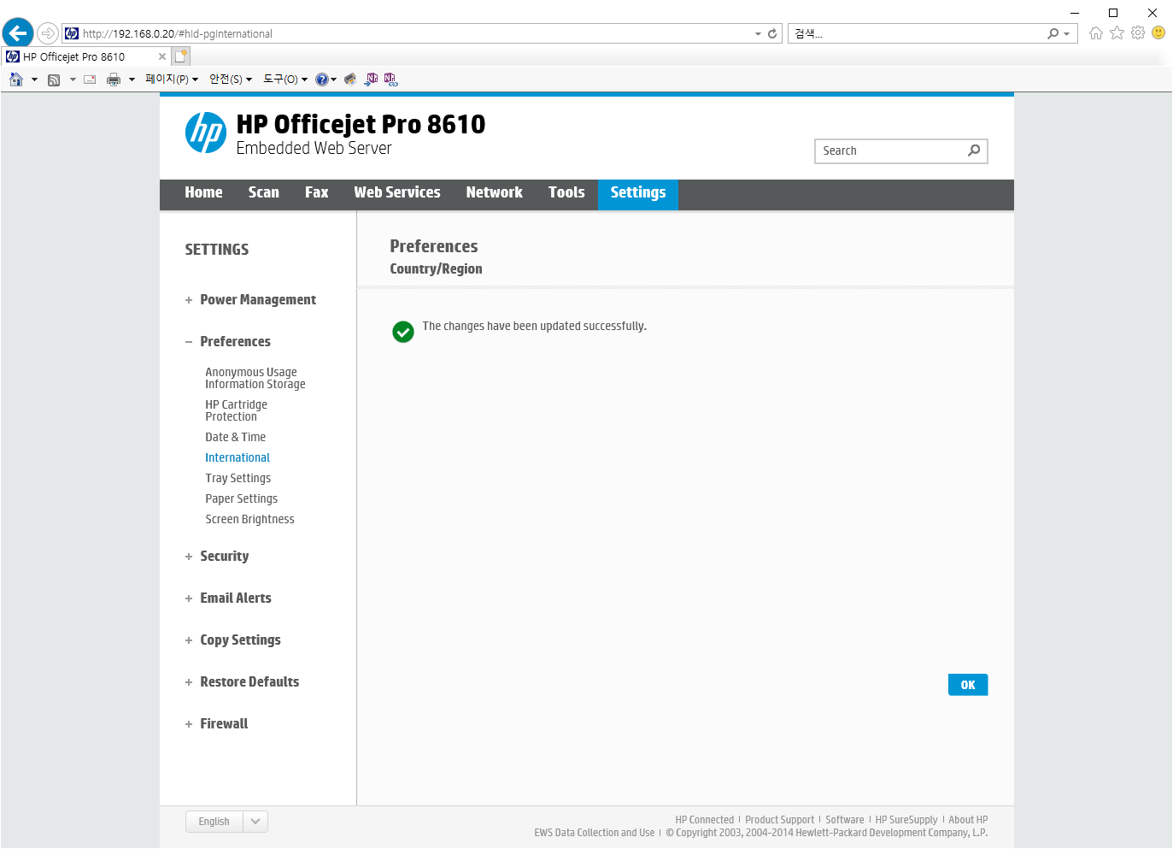Click the browser forward arrow
Screen dimensions: 1173x849
coord(48,33)
